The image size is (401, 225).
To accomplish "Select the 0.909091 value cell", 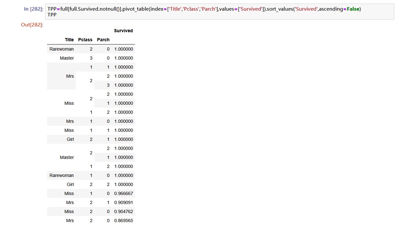I will pyautogui.click(x=123, y=202).
